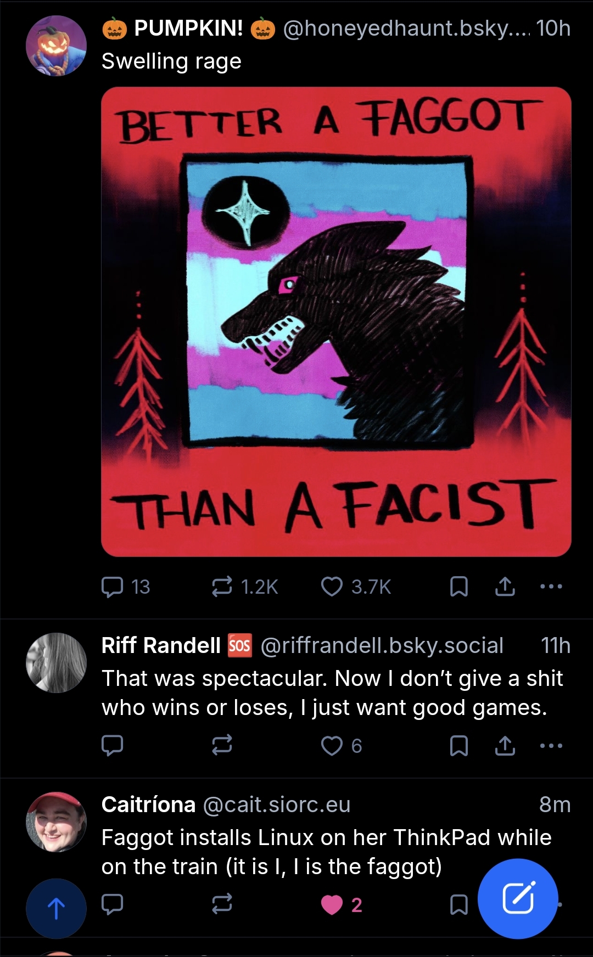The image size is (593, 957).
Task: Like Riff Randell's post
Action: point(332,746)
